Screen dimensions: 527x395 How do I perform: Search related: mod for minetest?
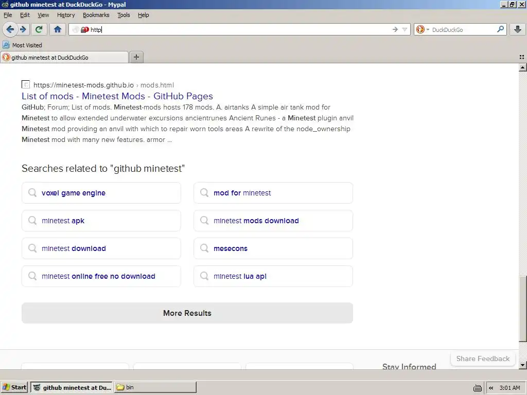point(273,193)
